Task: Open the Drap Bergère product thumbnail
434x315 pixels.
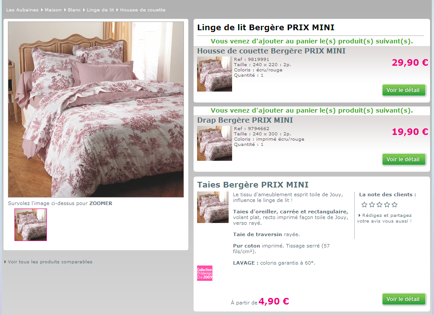Action: click(x=215, y=143)
